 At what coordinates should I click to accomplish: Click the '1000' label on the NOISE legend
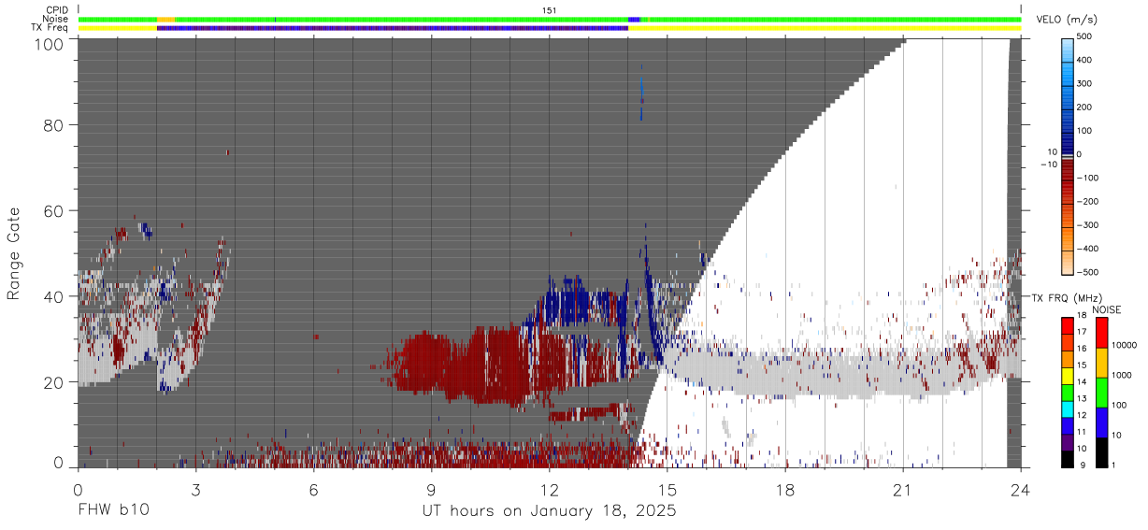[1124, 376]
